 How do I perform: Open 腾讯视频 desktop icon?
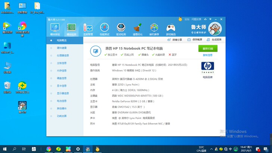click(7, 28)
